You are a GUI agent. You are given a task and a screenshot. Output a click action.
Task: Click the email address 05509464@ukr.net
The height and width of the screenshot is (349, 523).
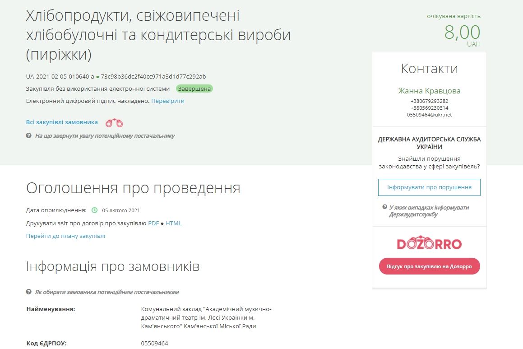pos(429,114)
